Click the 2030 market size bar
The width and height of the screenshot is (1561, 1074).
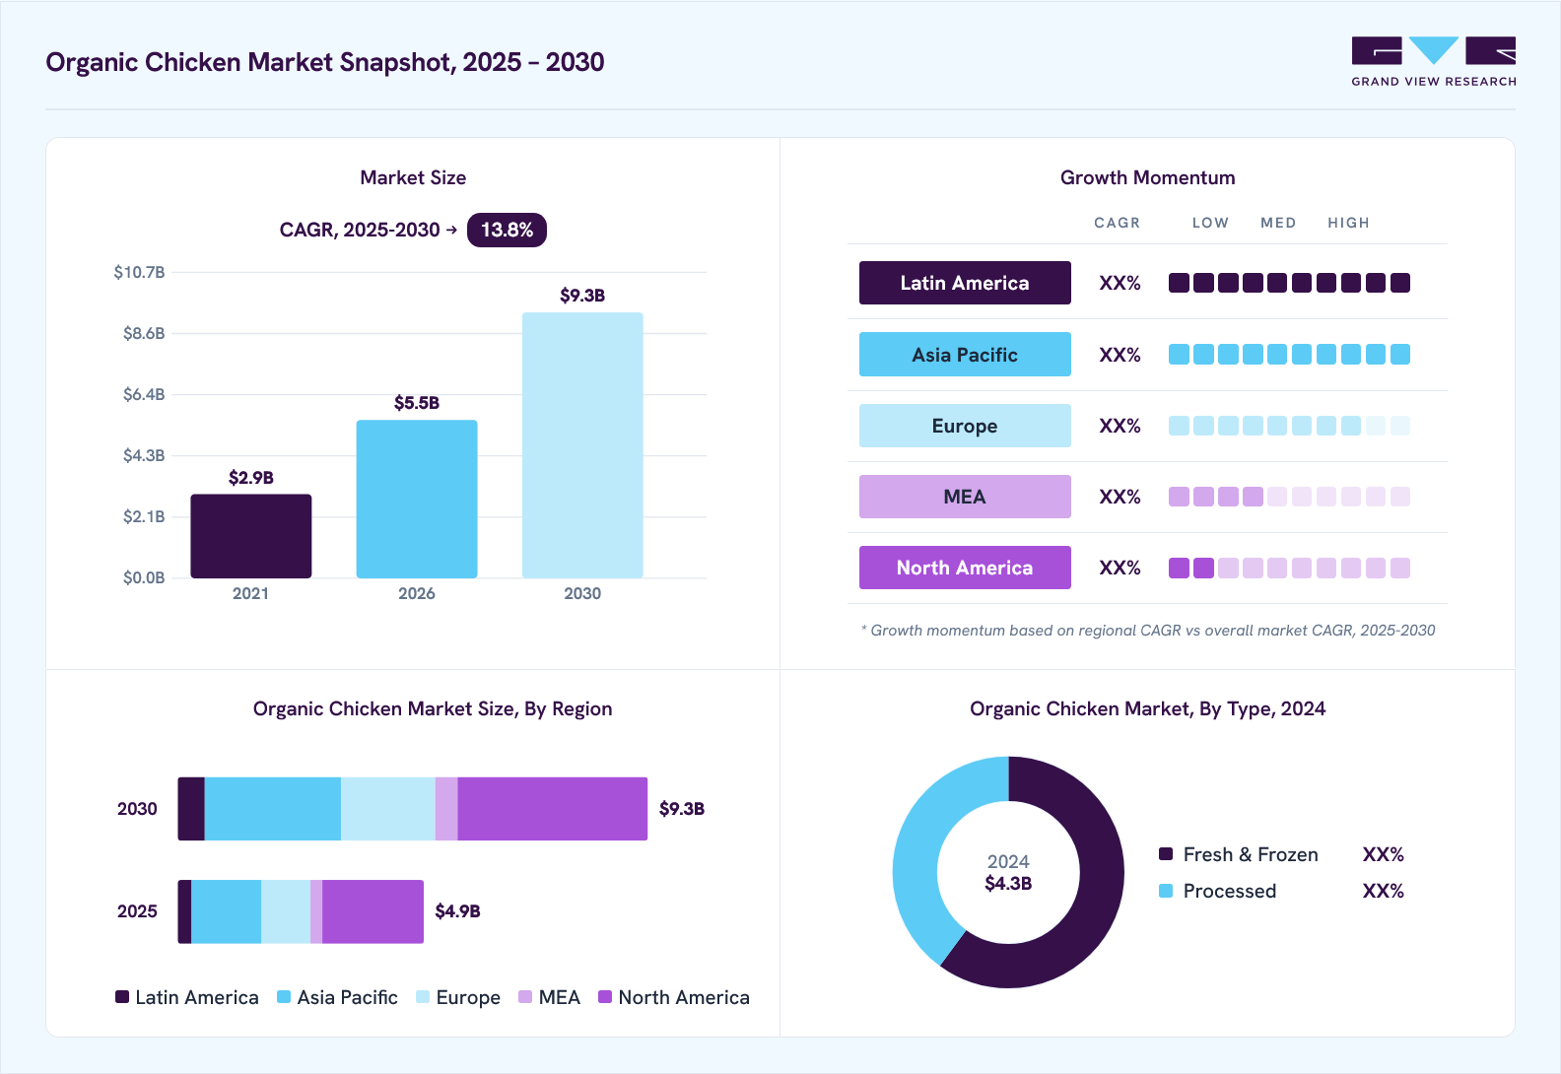(x=582, y=445)
